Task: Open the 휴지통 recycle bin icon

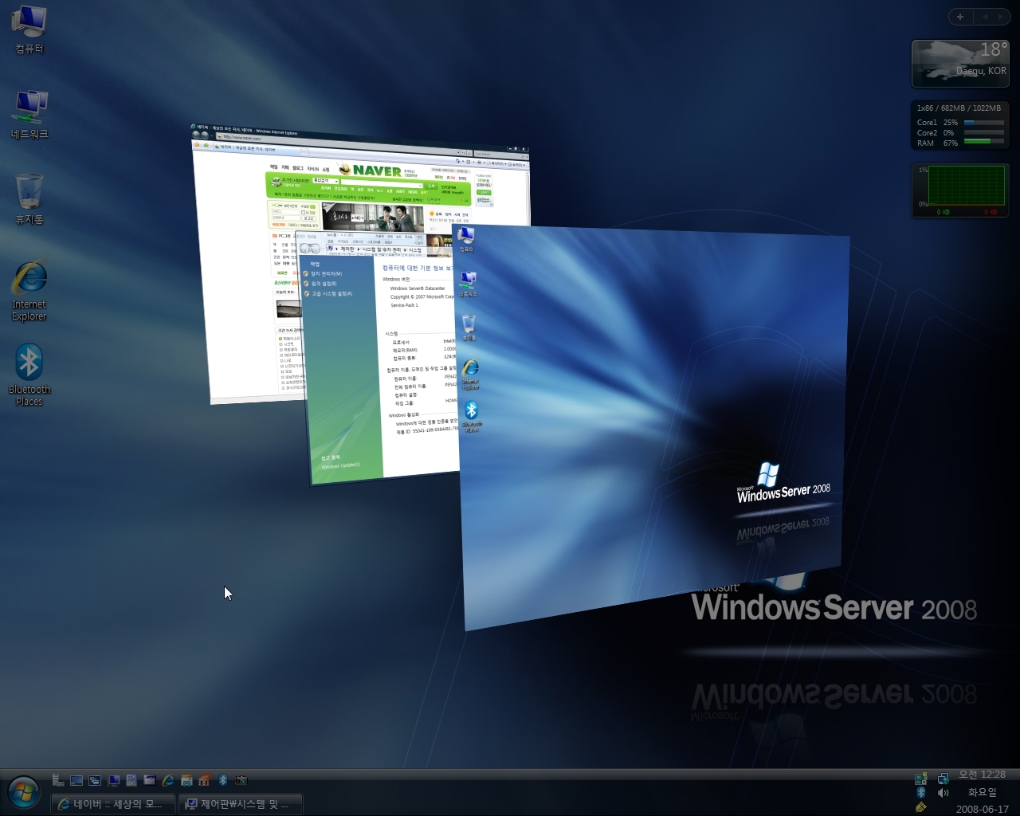Action: (x=29, y=199)
